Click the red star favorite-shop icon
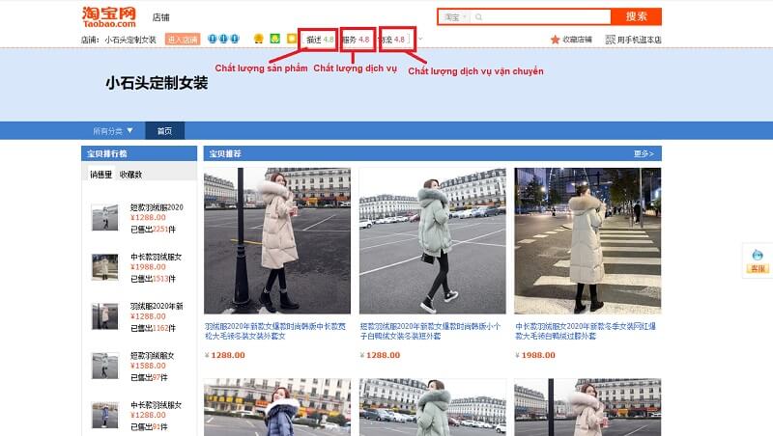 pos(555,40)
